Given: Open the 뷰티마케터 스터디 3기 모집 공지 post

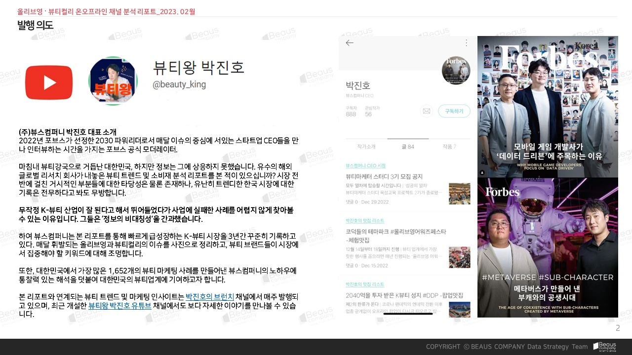Looking at the screenshot, I should (384, 176).
